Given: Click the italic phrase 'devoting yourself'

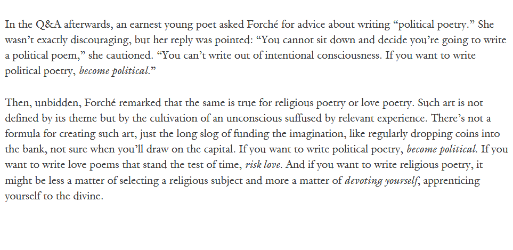Looking at the screenshot, I should (x=381, y=181).
